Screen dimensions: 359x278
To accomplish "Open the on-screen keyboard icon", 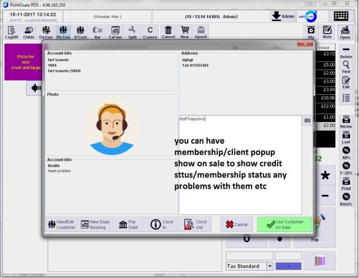I will pos(341,16).
